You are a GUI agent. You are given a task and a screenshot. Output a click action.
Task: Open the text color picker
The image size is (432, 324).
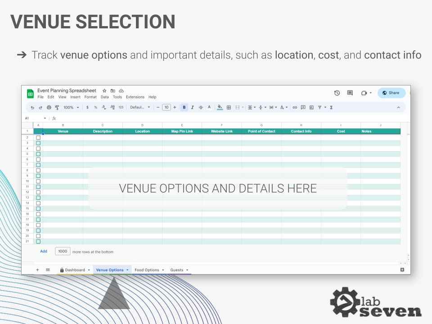coord(209,108)
